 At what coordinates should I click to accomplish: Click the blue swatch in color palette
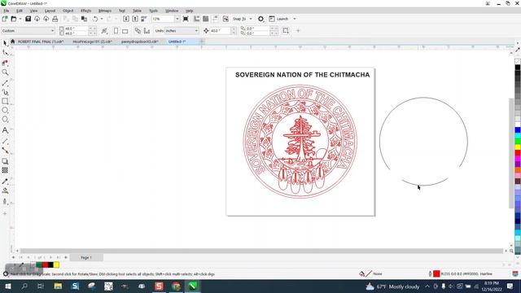click(x=518, y=130)
